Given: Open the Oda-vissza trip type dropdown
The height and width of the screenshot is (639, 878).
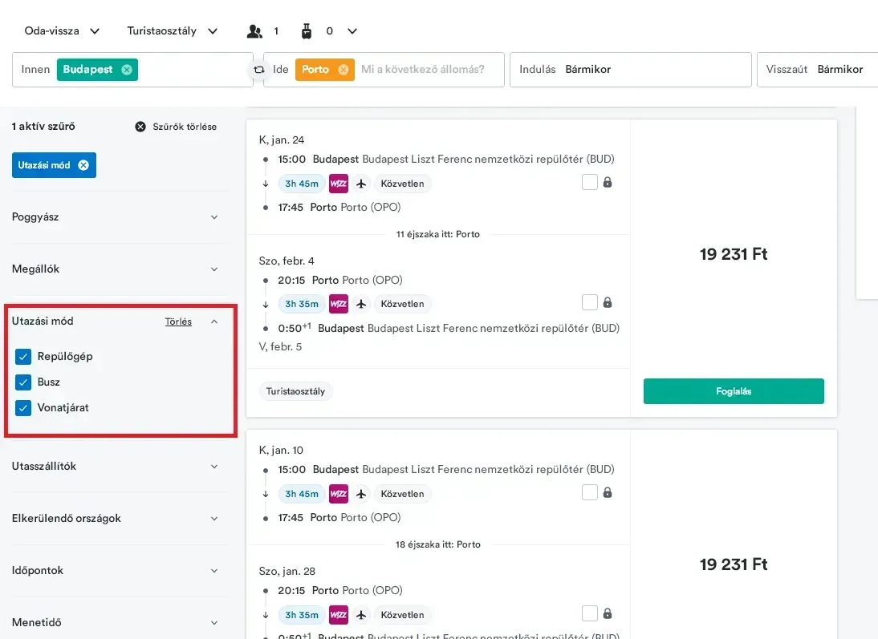Looking at the screenshot, I should 62,30.
